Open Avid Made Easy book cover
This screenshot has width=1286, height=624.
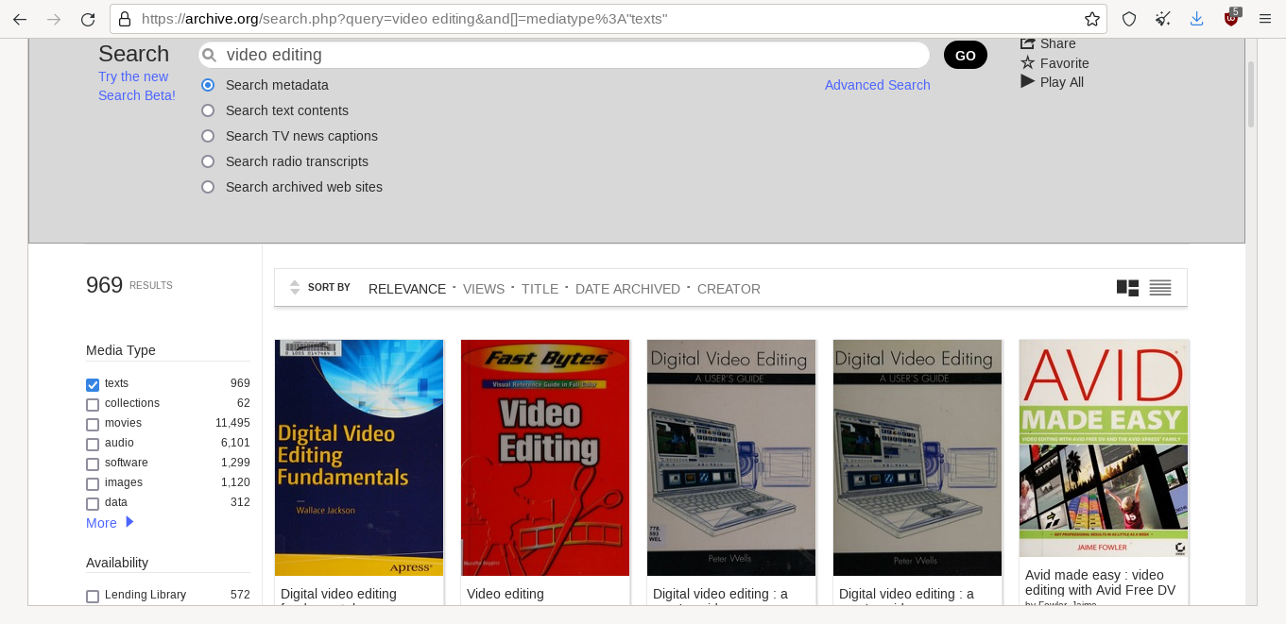1104,448
